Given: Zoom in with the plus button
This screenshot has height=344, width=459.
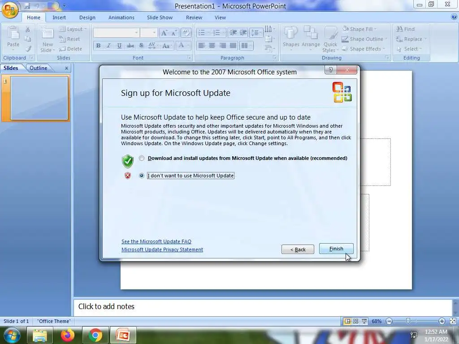Looking at the screenshot, I should pos(442,321).
